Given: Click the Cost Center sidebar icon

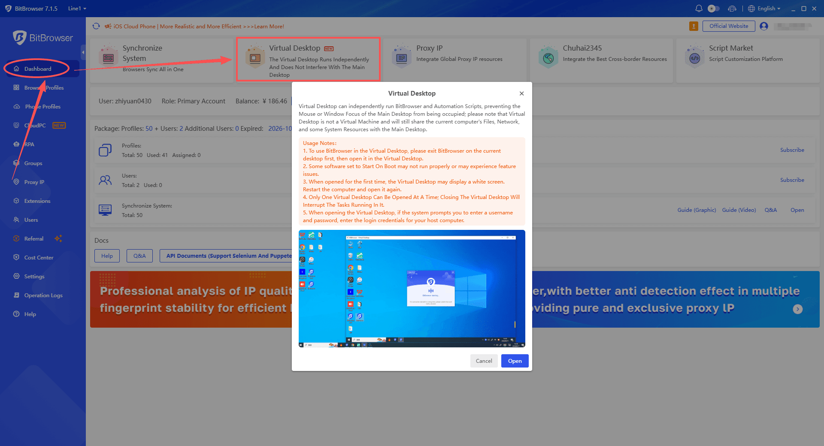Looking at the screenshot, I should coord(16,257).
